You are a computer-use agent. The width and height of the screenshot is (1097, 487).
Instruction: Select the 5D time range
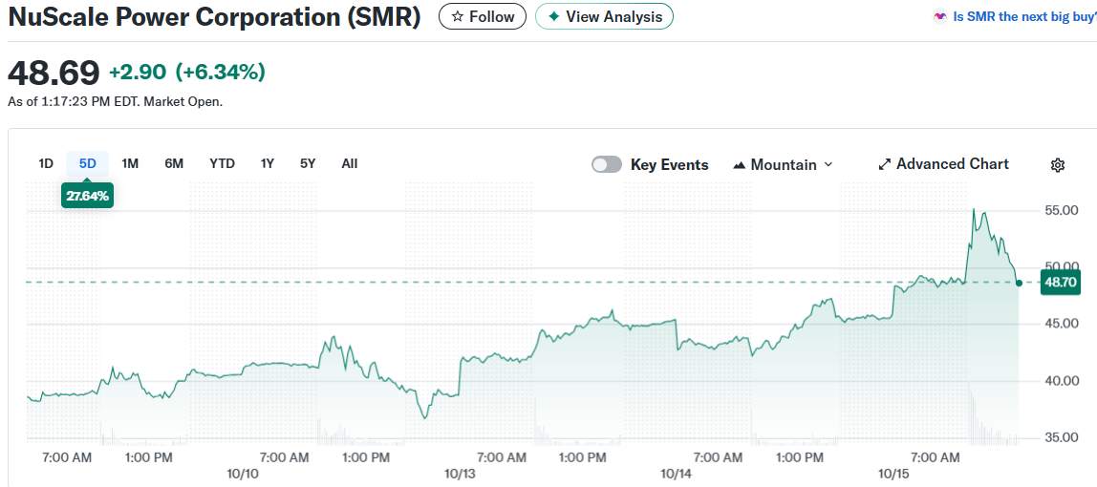[88, 163]
